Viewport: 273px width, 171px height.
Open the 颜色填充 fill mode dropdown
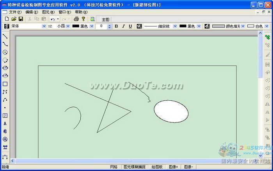pos(243,26)
